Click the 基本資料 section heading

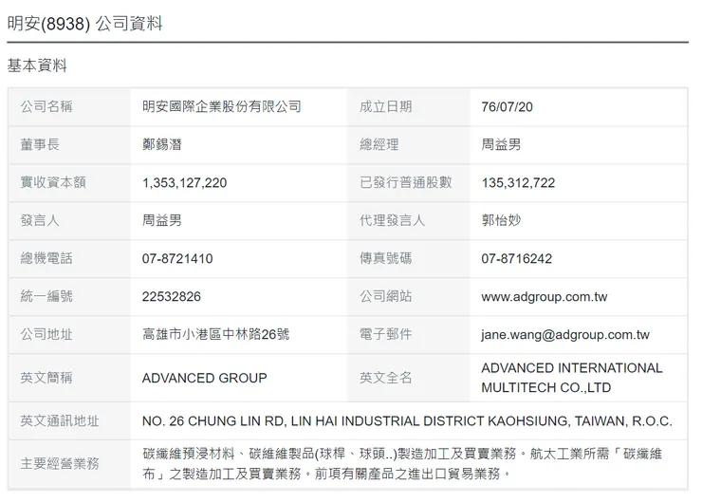point(37,65)
